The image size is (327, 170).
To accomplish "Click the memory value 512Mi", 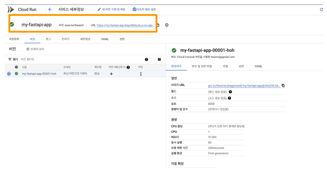I will (x=212, y=137).
